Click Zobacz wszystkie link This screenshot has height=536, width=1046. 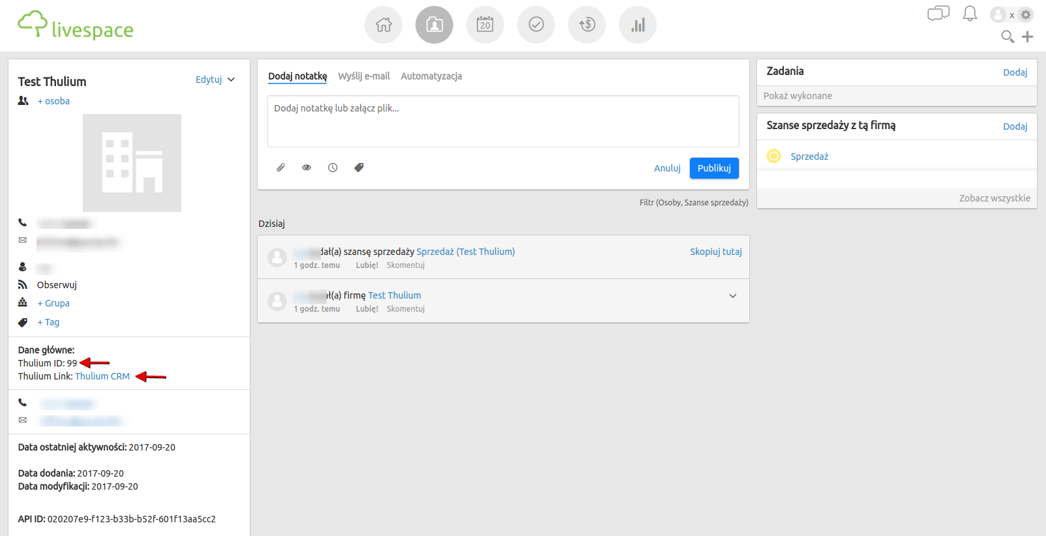(994, 198)
